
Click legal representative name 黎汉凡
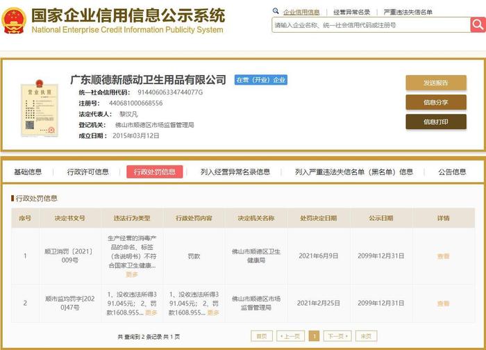click(x=128, y=114)
